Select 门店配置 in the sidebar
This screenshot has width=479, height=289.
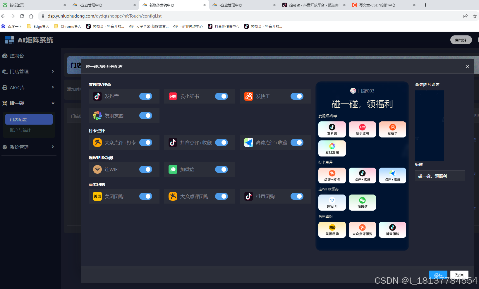click(29, 119)
